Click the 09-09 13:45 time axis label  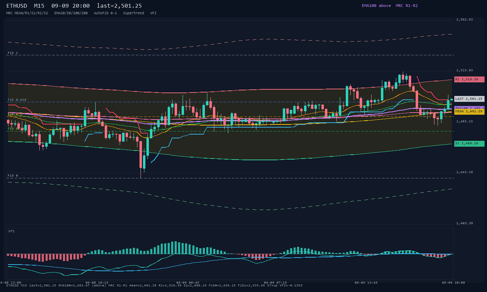coord(366,283)
